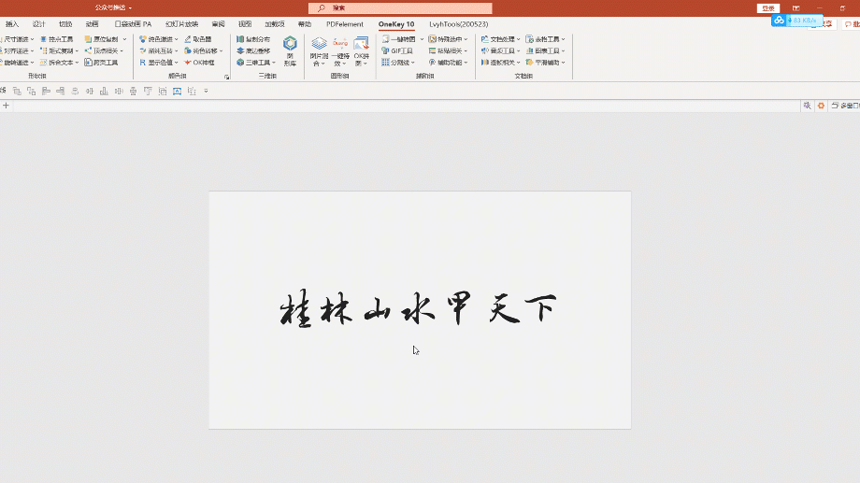Click the align right icon in quick toolbar

[61, 91]
